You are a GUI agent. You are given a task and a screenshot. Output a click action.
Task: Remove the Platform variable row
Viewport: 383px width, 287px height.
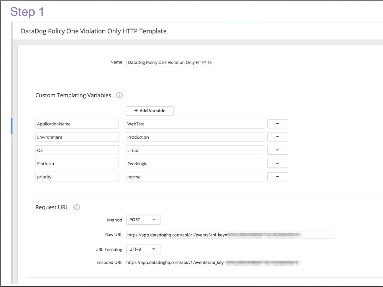(277, 164)
